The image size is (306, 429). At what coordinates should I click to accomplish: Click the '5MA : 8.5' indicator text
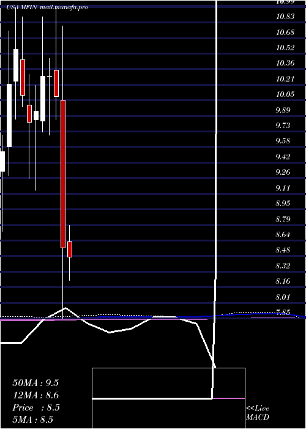tap(33, 419)
